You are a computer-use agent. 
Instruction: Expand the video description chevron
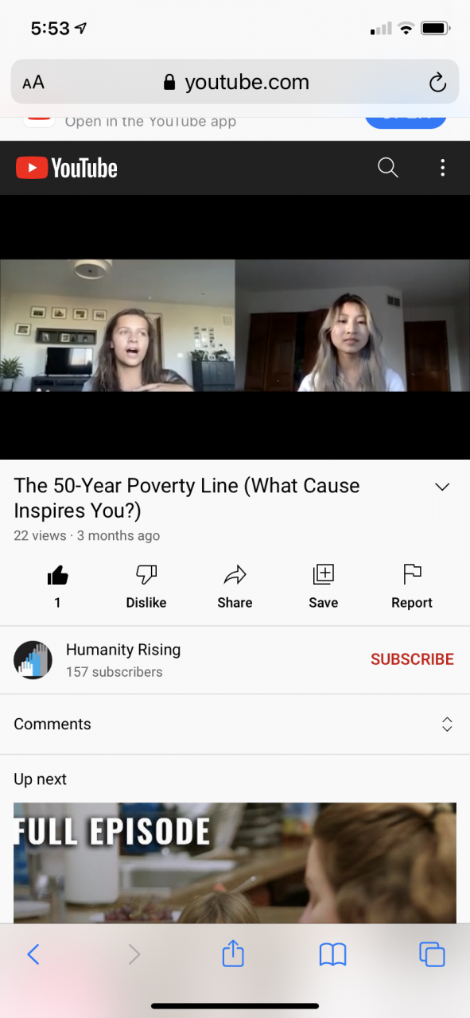click(442, 487)
